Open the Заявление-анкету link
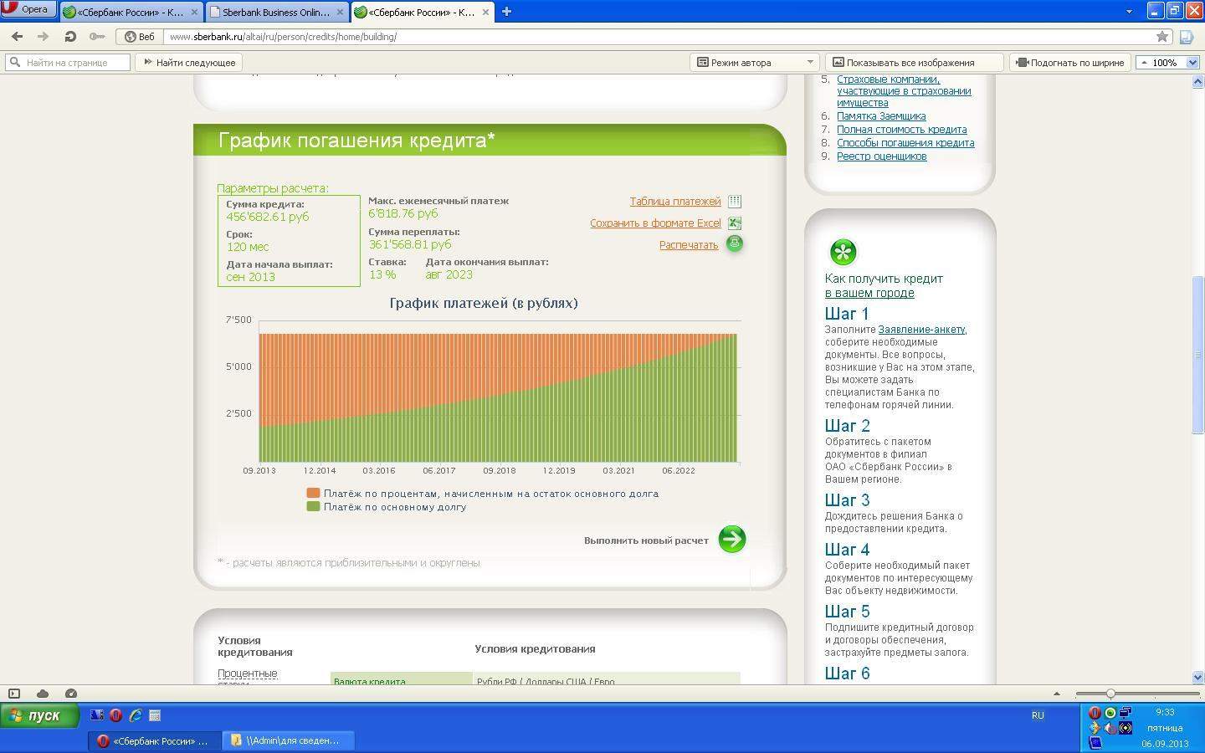 pyautogui.click(x=921, y=330)
